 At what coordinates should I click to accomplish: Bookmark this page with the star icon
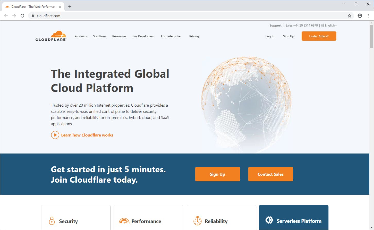coord(350,16)
